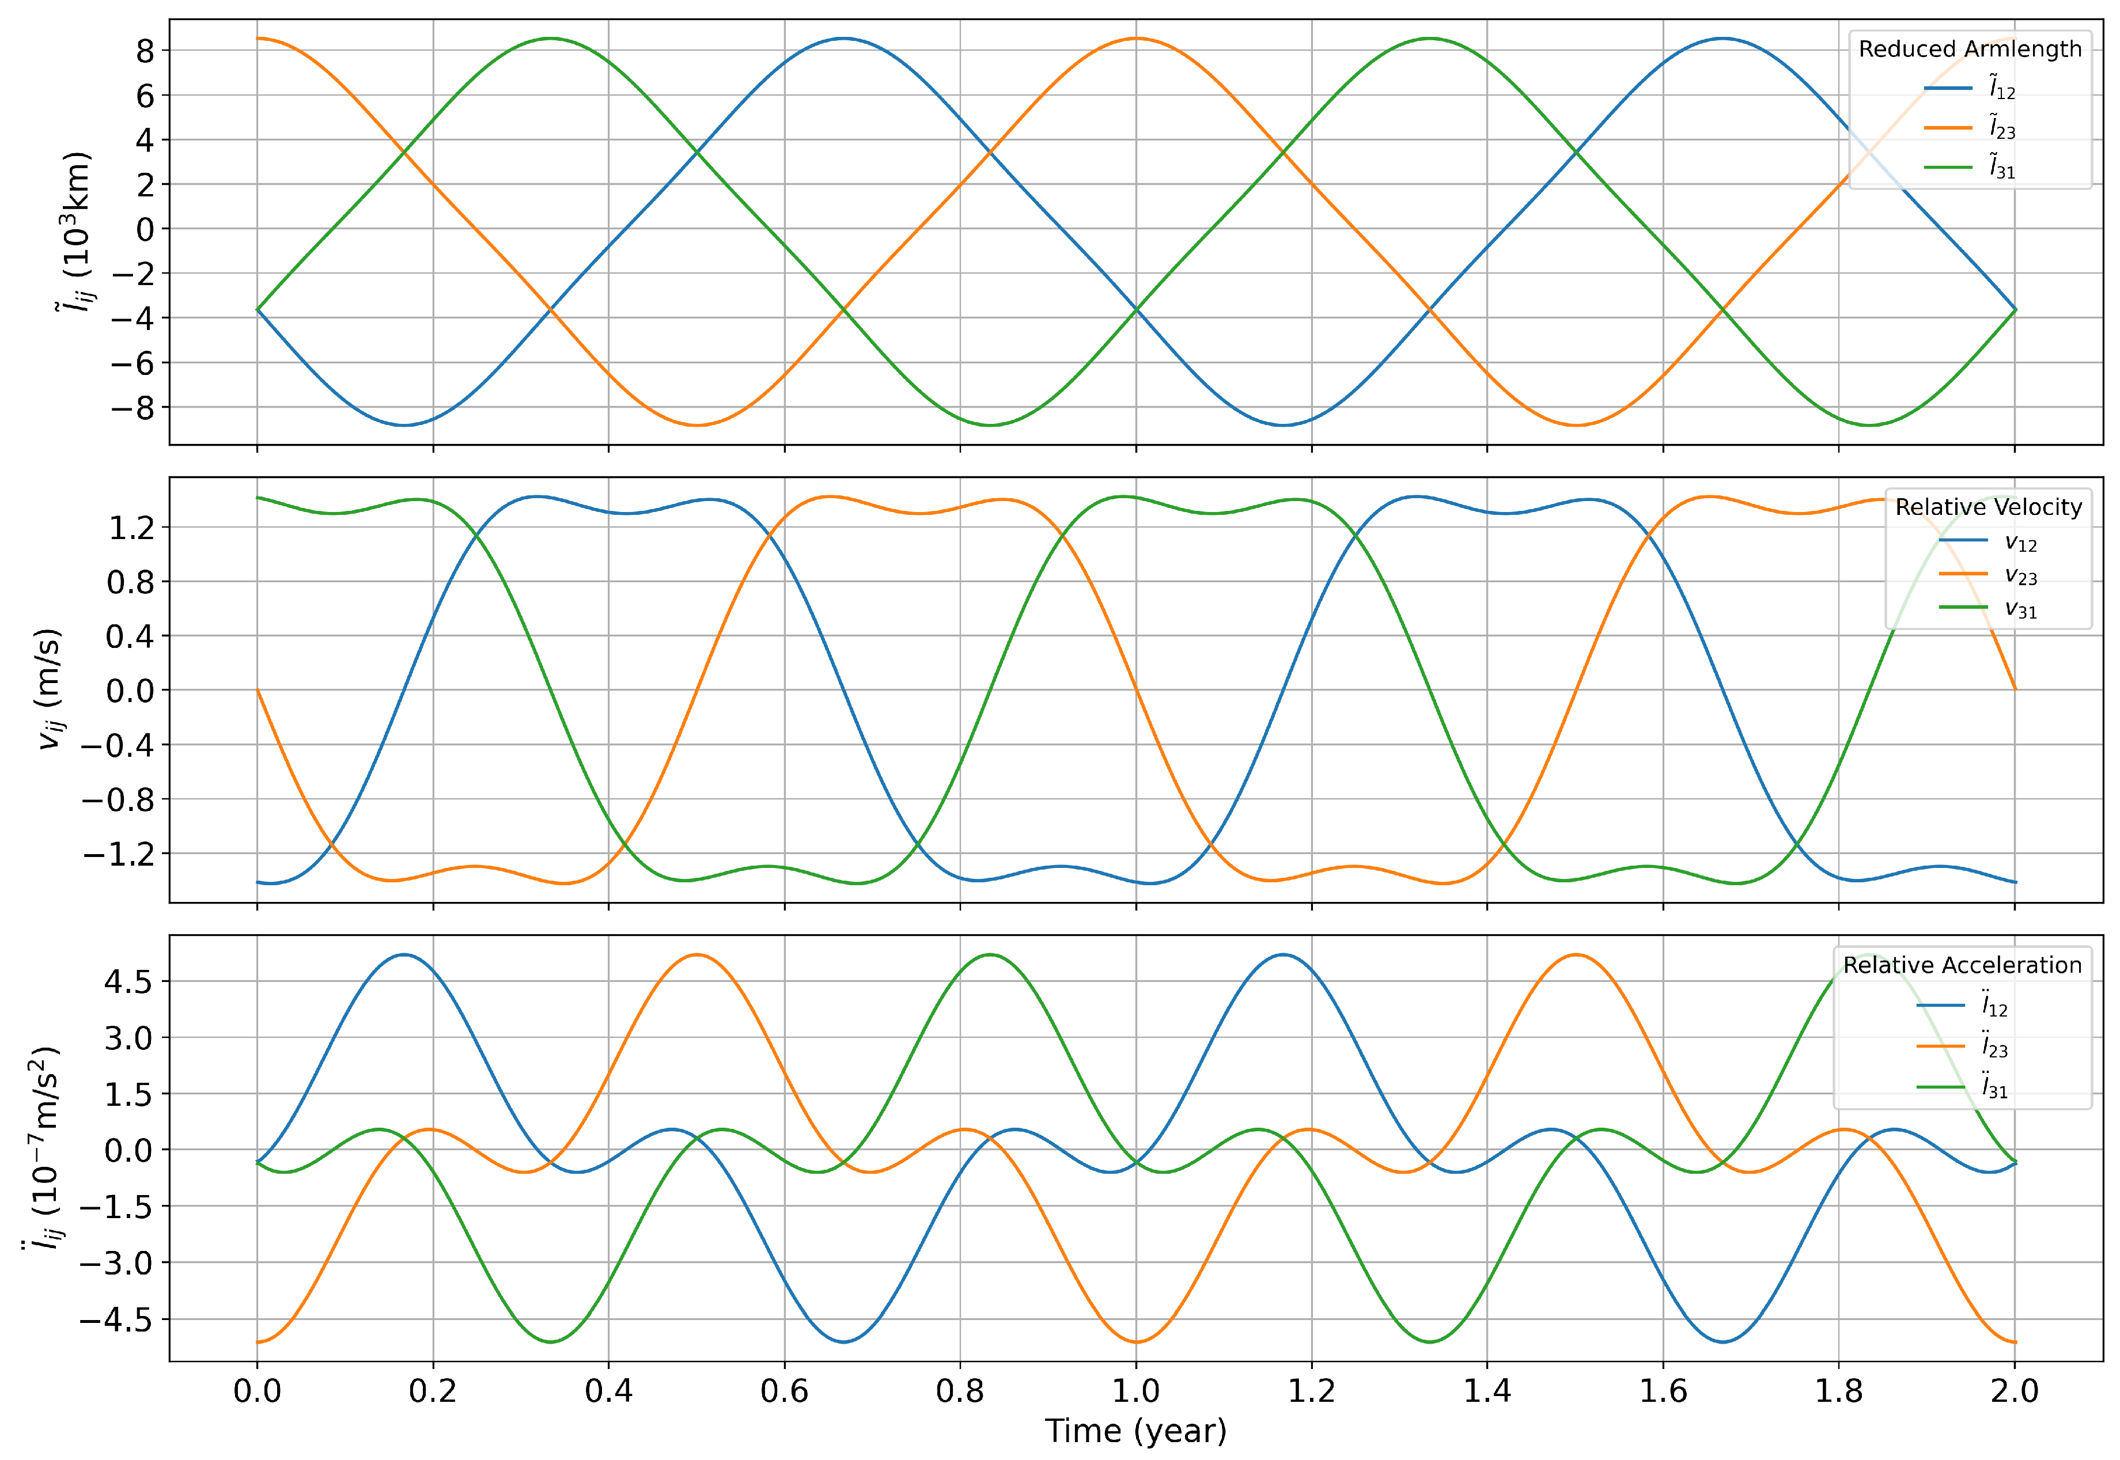Click the x-axis tick label 0.2
The image size is (2120, 1460).
pyautogui.click(x=433, y=1390)
